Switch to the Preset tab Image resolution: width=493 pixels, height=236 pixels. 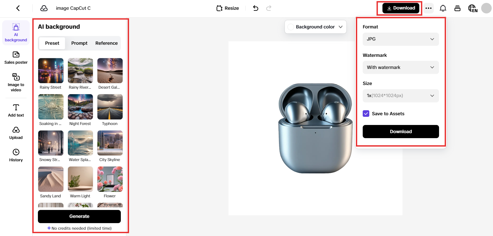pyautogui.click(x=52, y=43)
